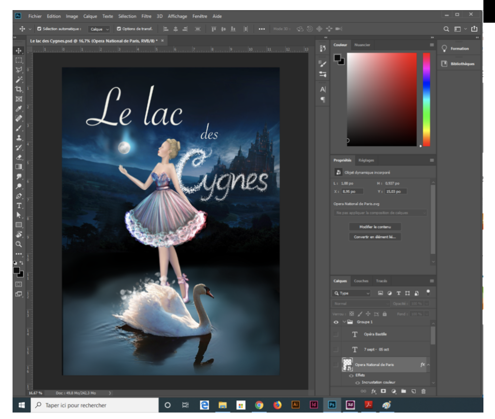Create a new layer with the page icon
Image resolution: width=495 pixels, height=419 pixels.
pos(414,391)
